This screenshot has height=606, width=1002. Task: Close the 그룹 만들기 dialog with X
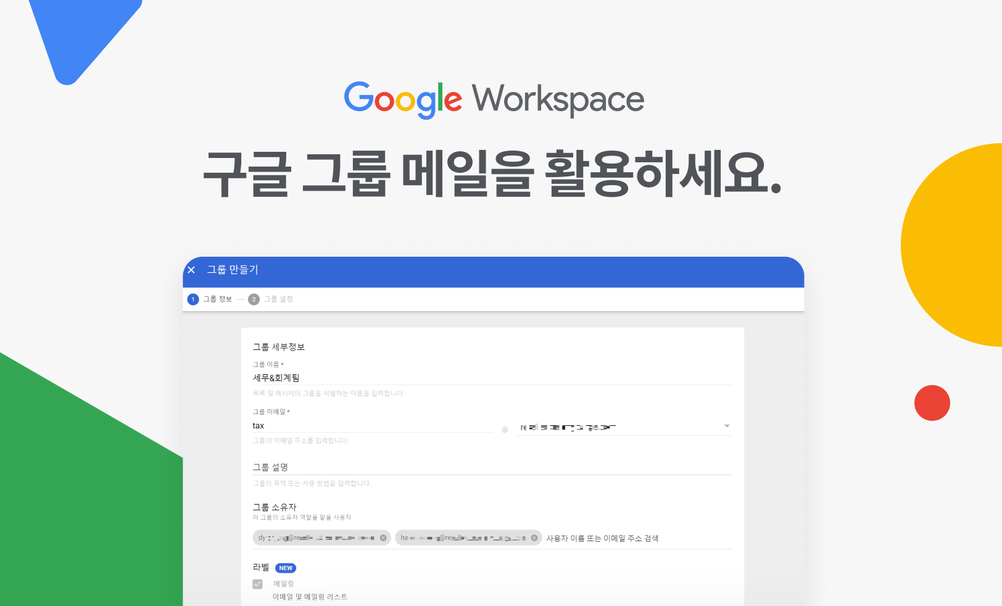191,270
